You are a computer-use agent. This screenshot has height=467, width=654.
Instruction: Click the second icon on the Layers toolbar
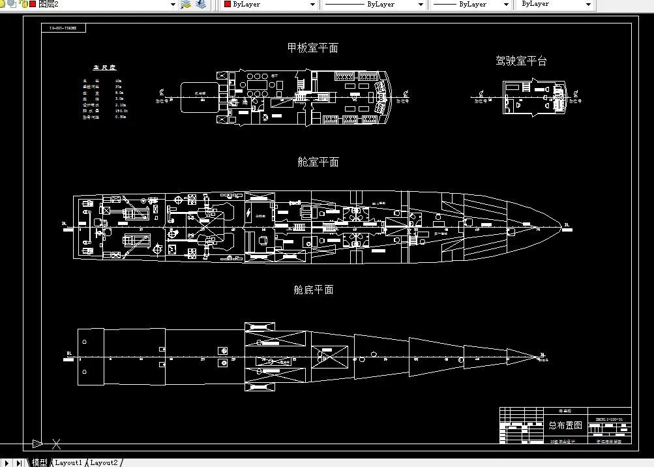click(11, 5)
